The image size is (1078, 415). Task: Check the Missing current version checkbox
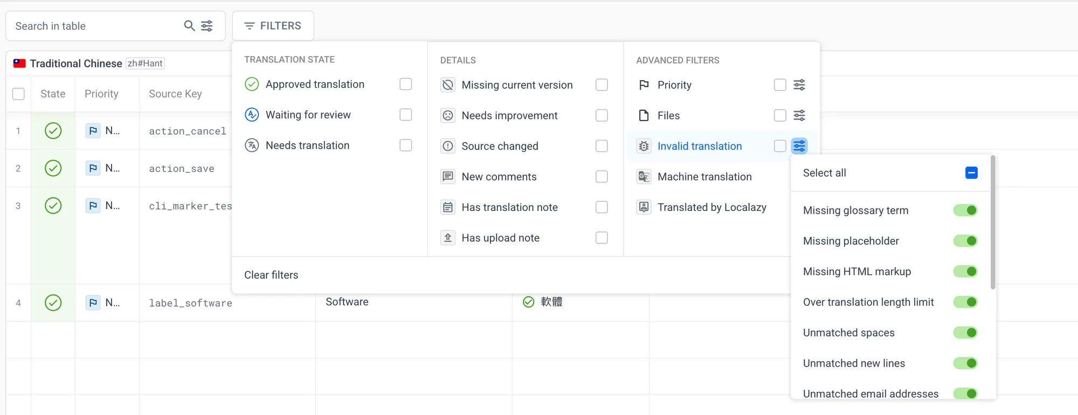click(x=602, y=85)
